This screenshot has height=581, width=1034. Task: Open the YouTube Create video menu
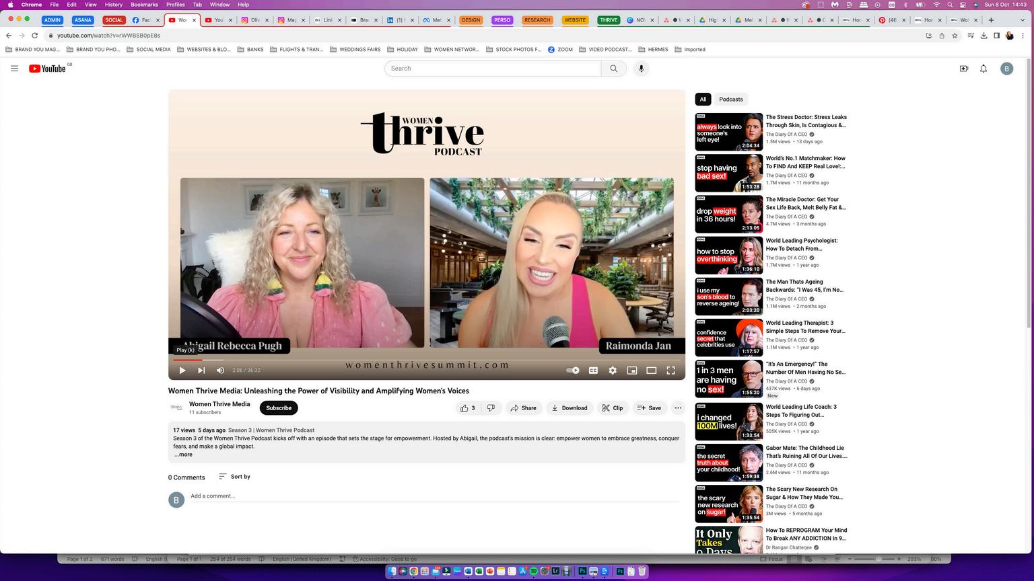coord(964,69)
